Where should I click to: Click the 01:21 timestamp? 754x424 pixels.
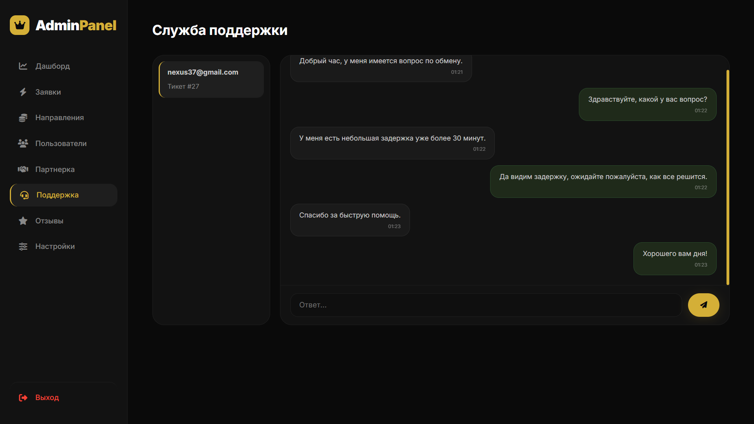click(x=457, y=72)
